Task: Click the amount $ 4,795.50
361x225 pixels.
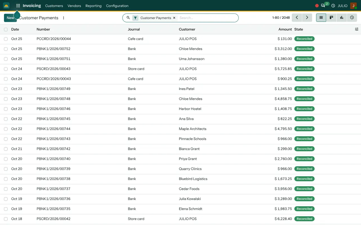Action: click(x=283, y=129)
